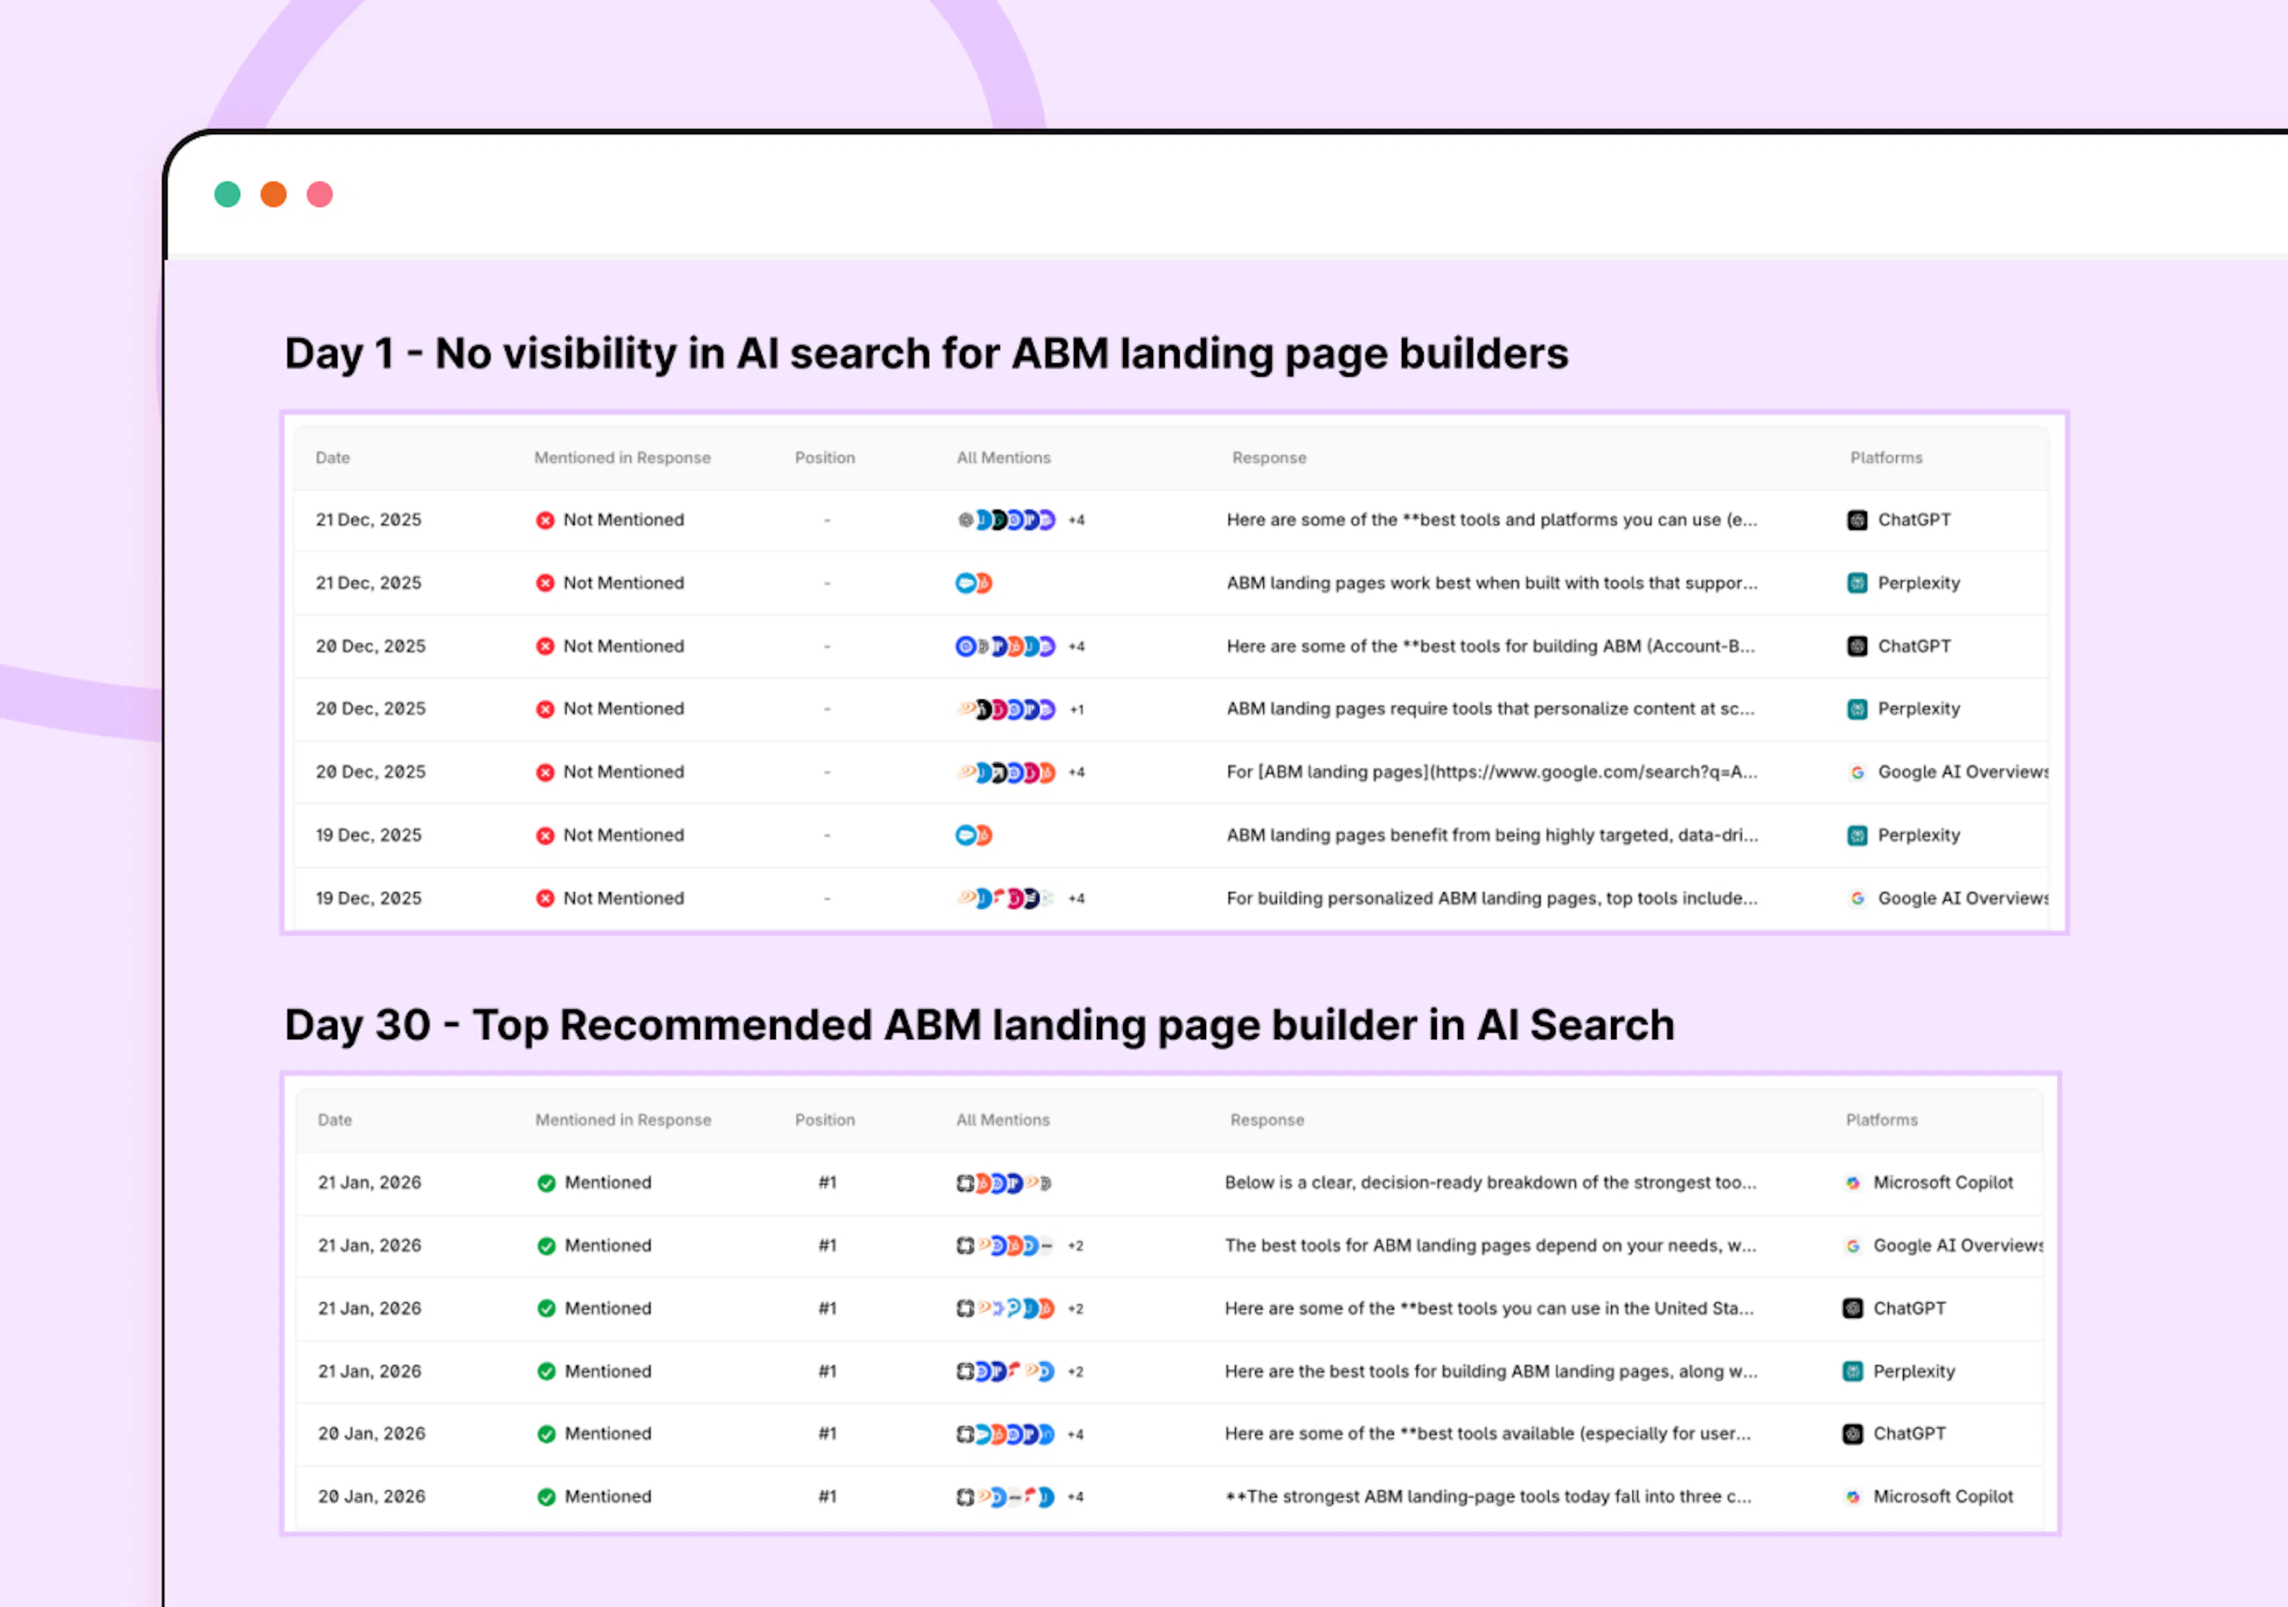
Task: Click the ChatGPT icon in the 20 Jan, 2026 row
Action: (1851, 1434)
